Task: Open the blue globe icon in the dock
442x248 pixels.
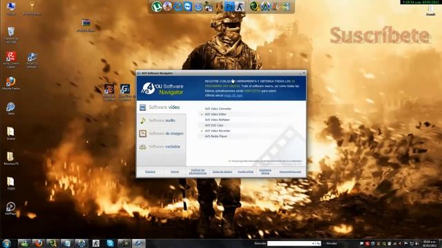Action: pyautogui.click(x=198, y=6)
